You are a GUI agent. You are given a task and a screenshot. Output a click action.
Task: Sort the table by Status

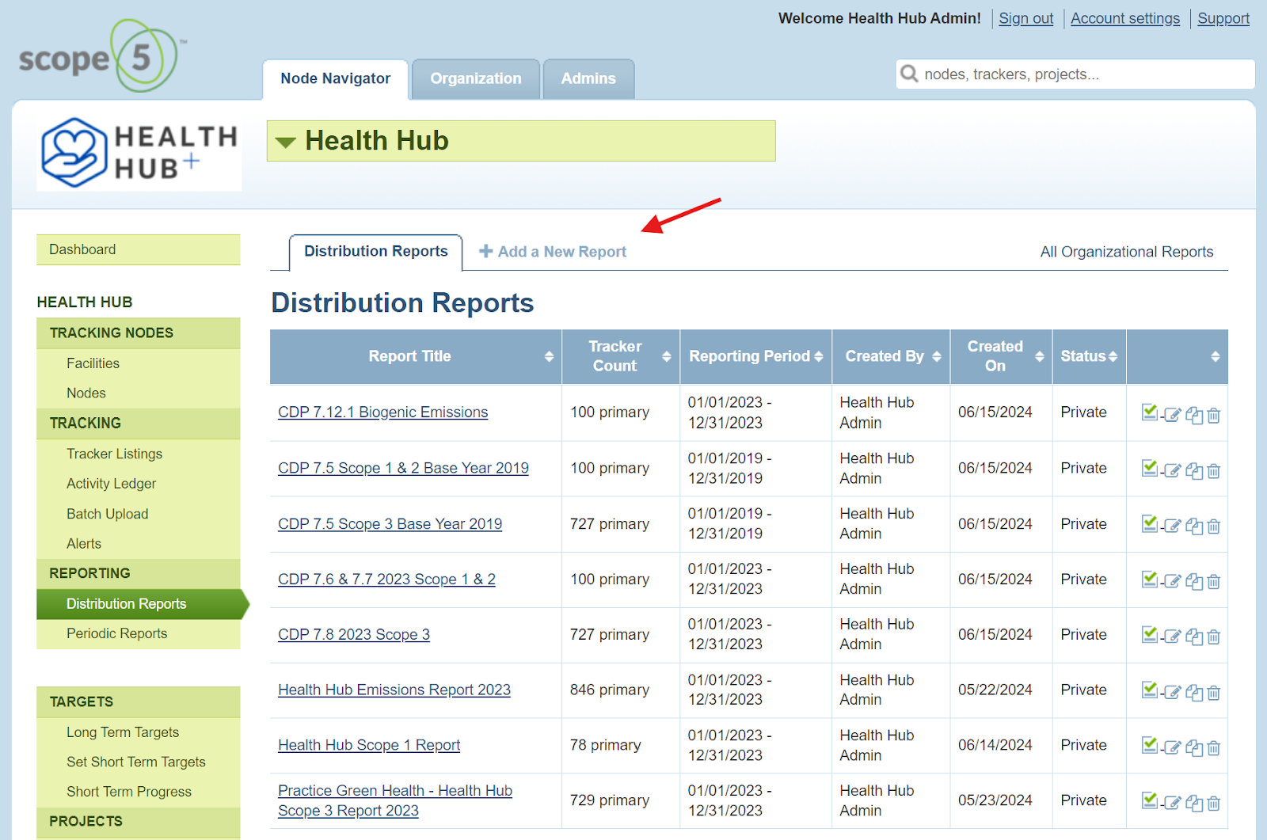pos(1113,356)
